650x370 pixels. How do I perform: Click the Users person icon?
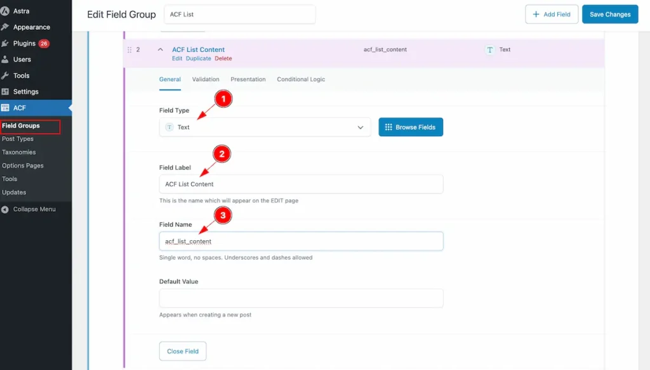(x=5, y=60)
